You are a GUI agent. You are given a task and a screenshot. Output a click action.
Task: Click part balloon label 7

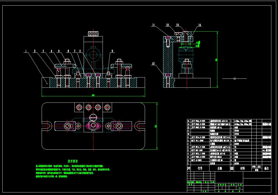pyautogui.click(x=75, y=51)
